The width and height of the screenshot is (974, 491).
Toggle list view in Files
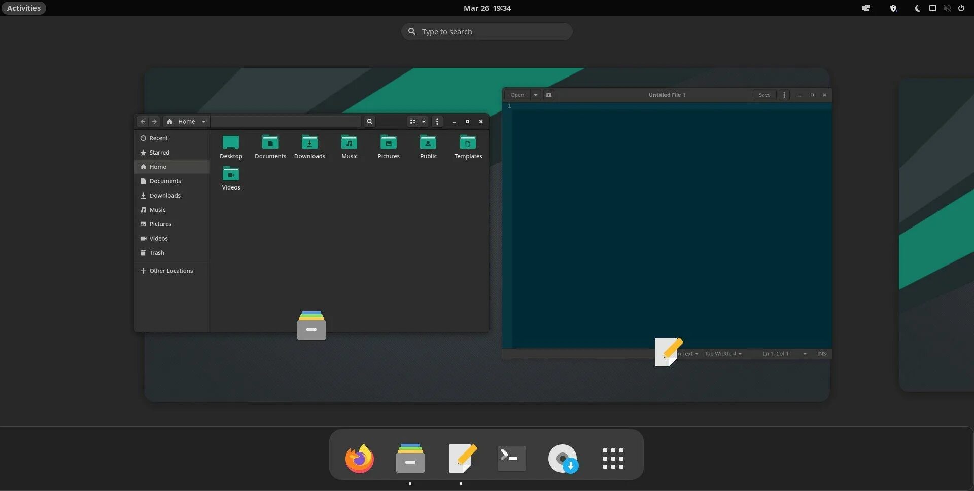[x=413, y=122]
